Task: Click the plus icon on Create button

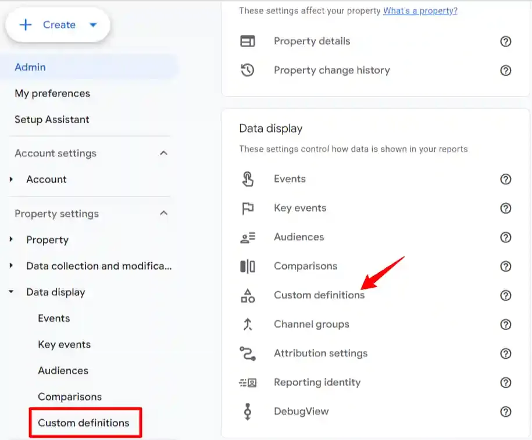Action: coord(26,25)
